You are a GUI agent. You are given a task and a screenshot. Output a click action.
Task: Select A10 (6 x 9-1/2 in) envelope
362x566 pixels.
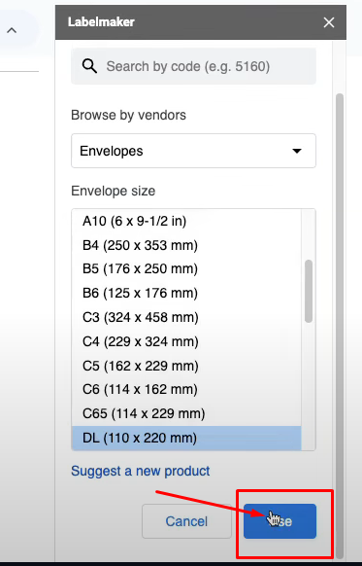pos(186,221)
